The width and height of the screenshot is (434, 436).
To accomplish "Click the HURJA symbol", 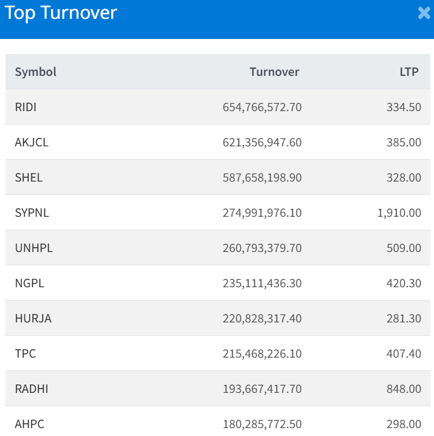I will (33, 318).
